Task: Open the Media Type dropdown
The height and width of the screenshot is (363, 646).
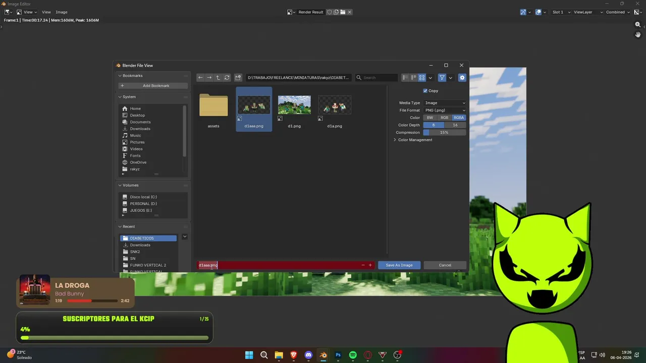Action: pos(445,103)
